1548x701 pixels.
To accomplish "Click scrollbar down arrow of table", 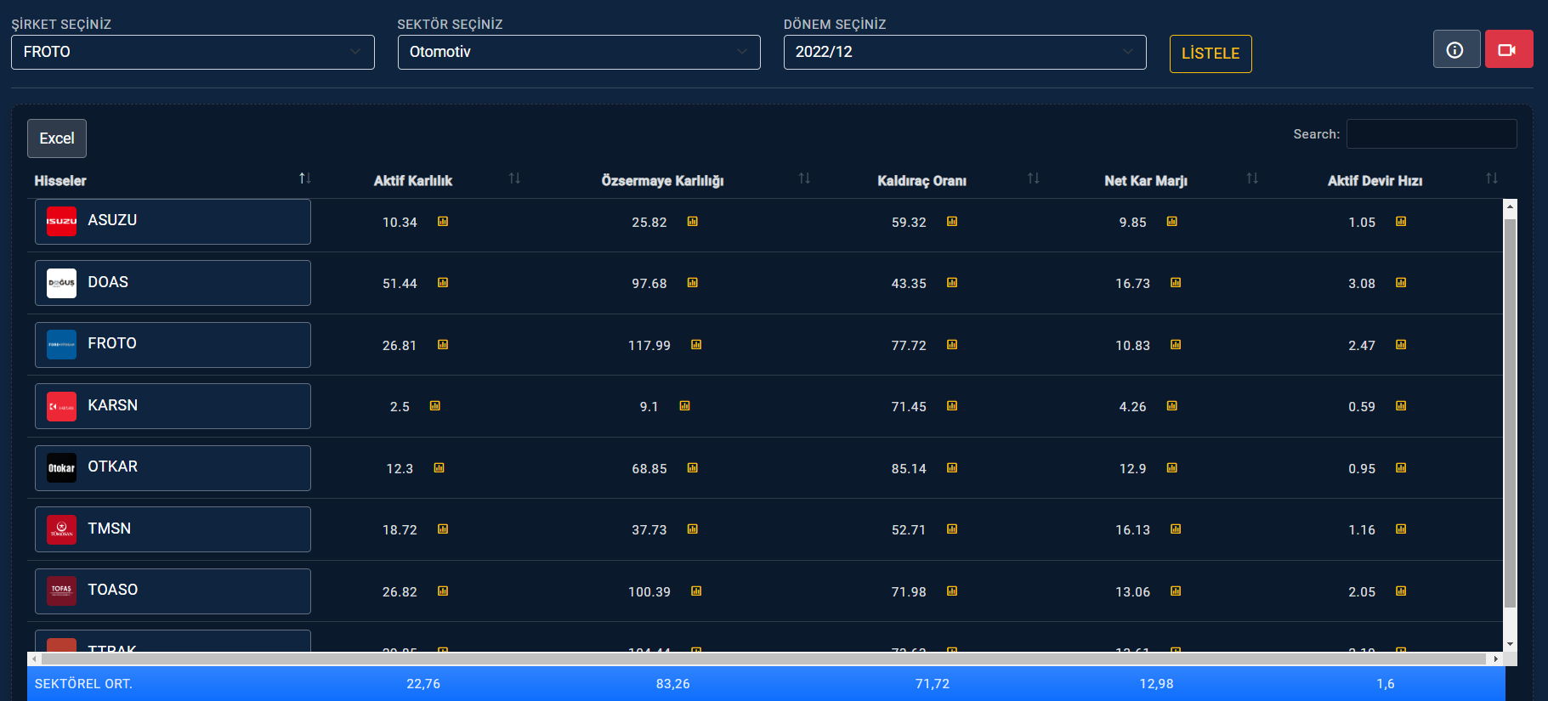I will pos(1510,645).
